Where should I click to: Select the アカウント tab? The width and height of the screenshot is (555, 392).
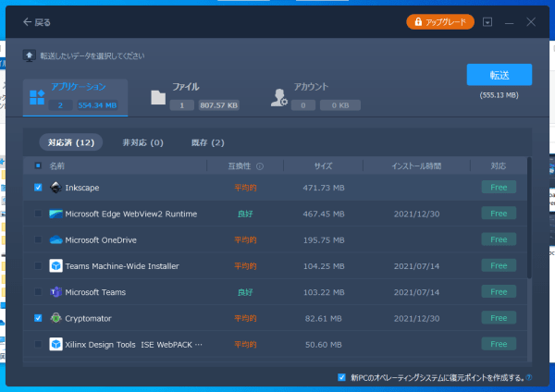315,97
